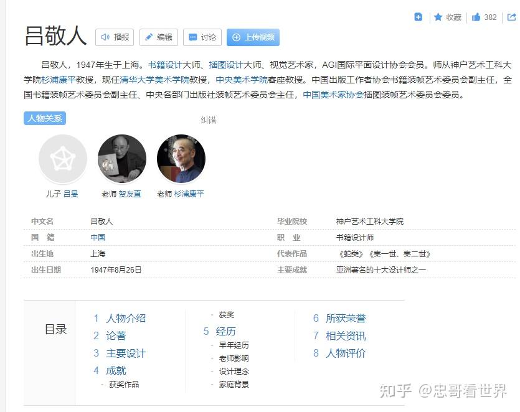Screen dimensions: 520x412
Task: Jump to subsection 早年经历
Action: pos(234,345)
